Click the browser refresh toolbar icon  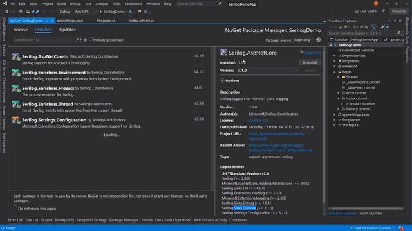point(130,12)
